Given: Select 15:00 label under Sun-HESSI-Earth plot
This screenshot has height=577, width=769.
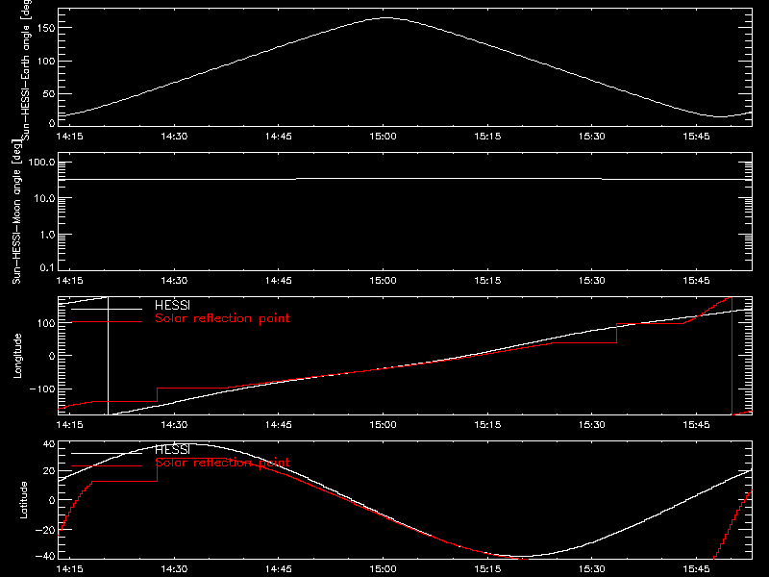Looking at the screenshot, I should [x=383, y=137].
